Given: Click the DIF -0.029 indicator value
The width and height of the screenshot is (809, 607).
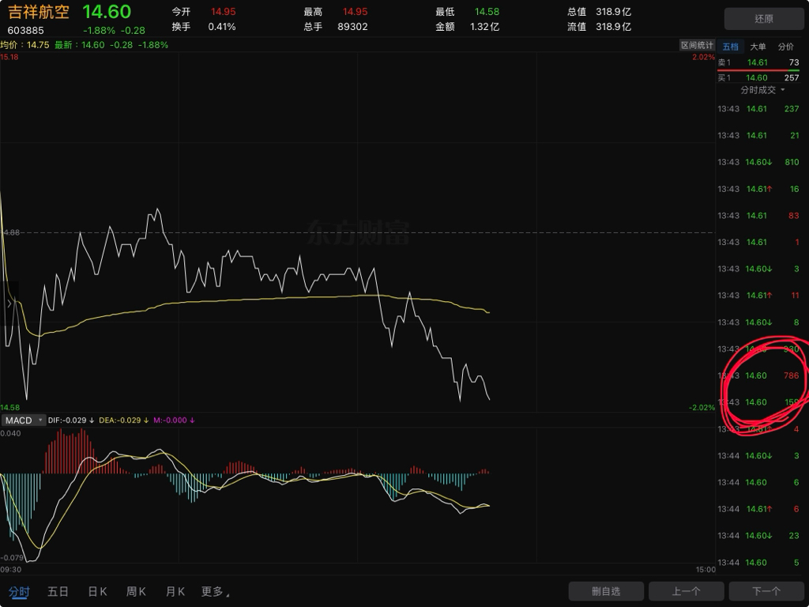Looking at the screenshot, I should 71,420.
